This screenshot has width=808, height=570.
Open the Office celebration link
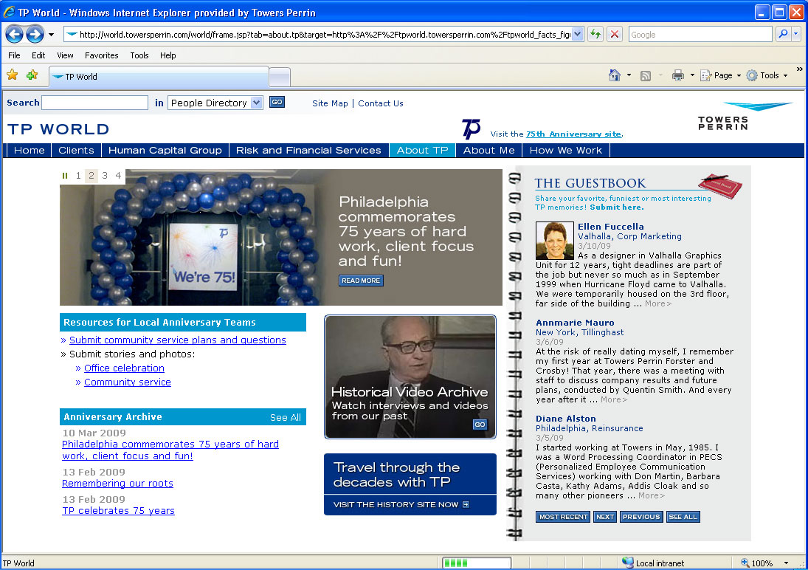coord(124,368)
